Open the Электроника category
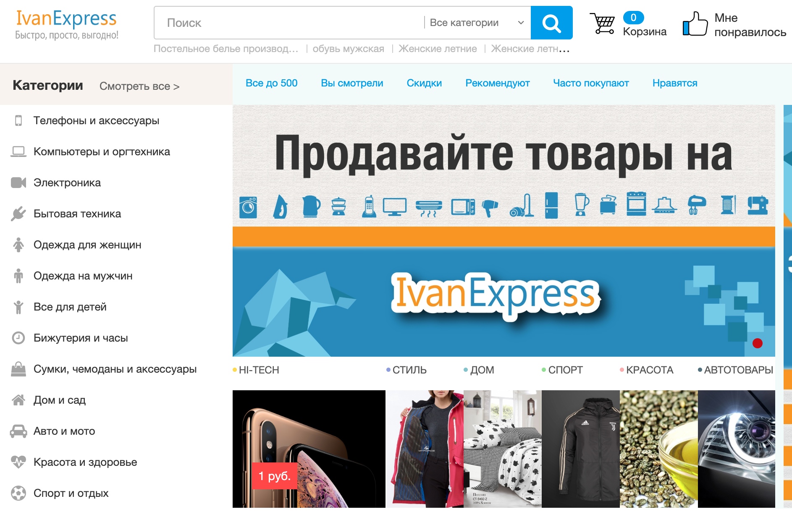 [x=67, y=183]
